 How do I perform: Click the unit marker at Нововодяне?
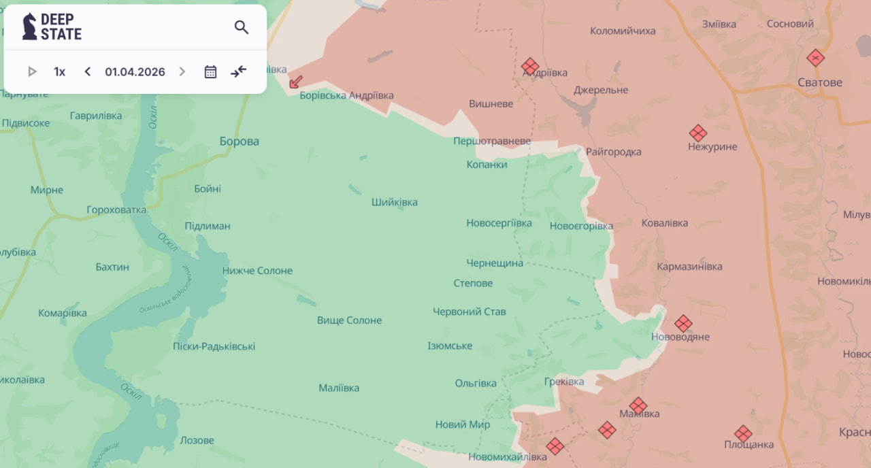(683, 323)
